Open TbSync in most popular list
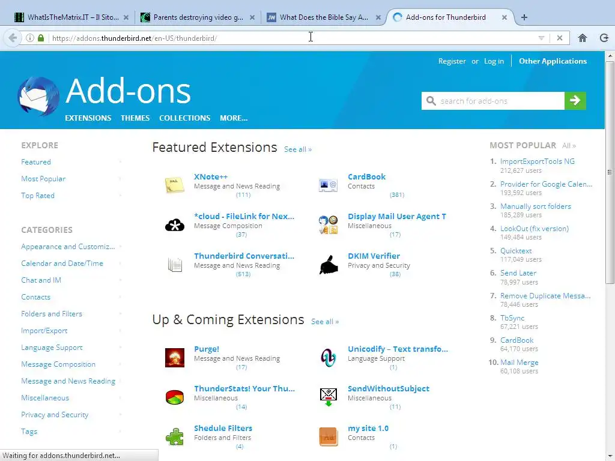 [512, 318]
